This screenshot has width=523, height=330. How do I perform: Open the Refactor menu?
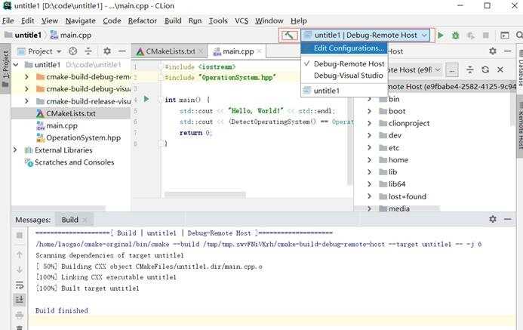point(143,20)
